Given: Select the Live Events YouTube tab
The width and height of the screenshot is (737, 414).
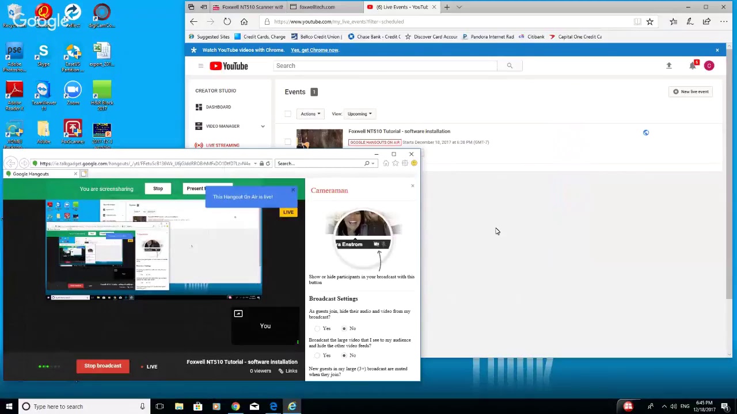Looking at the screenshot, I should point(401,7).
